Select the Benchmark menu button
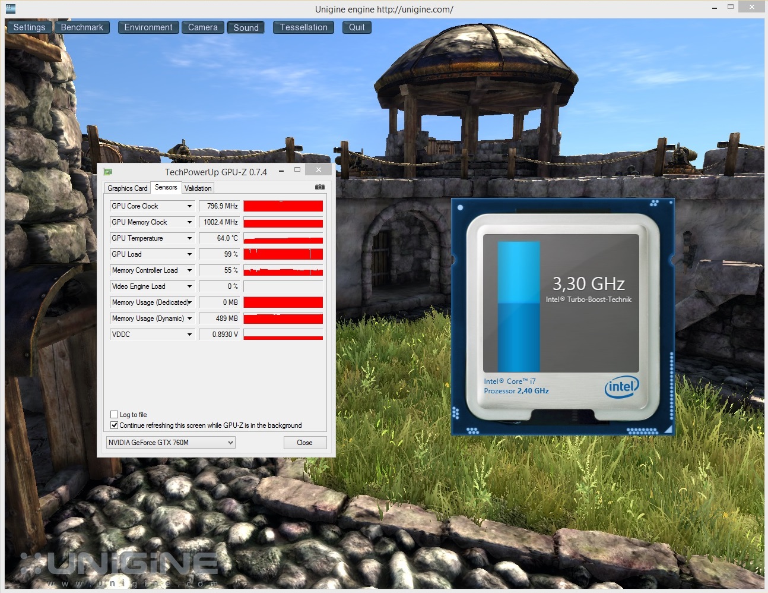 click(82, 27)
